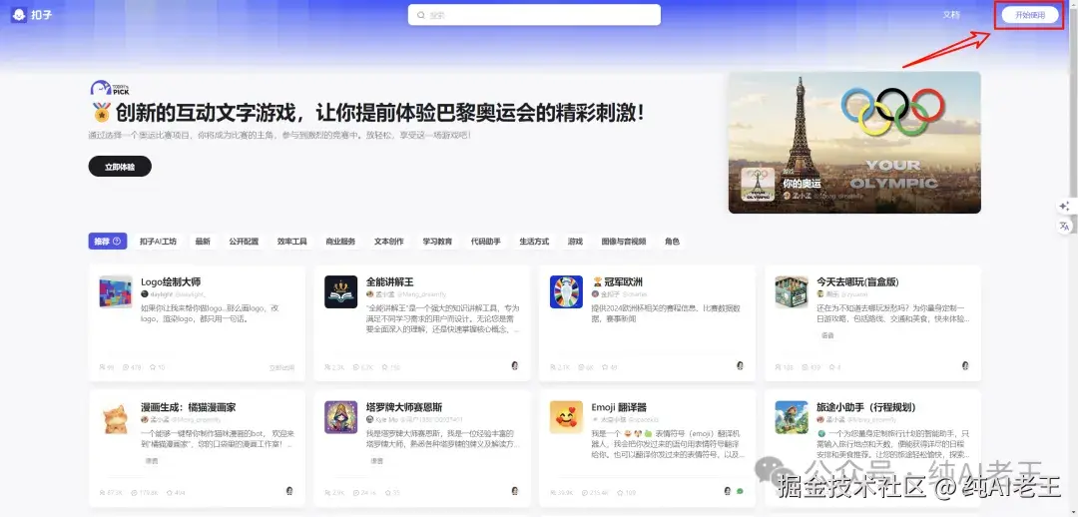Click the 塔罗牌大师赛恩斯 bot avatar

[341, 417]
